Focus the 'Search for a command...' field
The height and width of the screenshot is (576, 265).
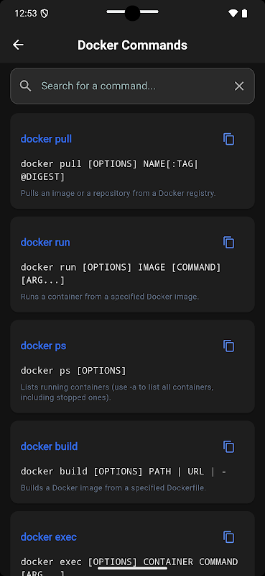[132, 86]
